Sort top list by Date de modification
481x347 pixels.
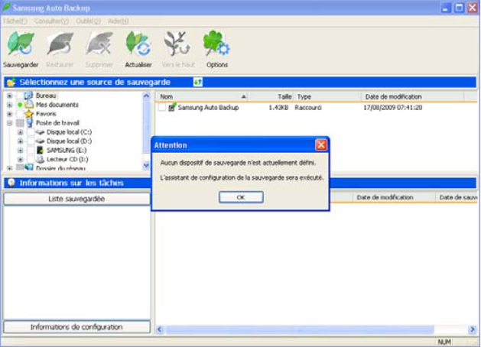click(x=413, y=96)
